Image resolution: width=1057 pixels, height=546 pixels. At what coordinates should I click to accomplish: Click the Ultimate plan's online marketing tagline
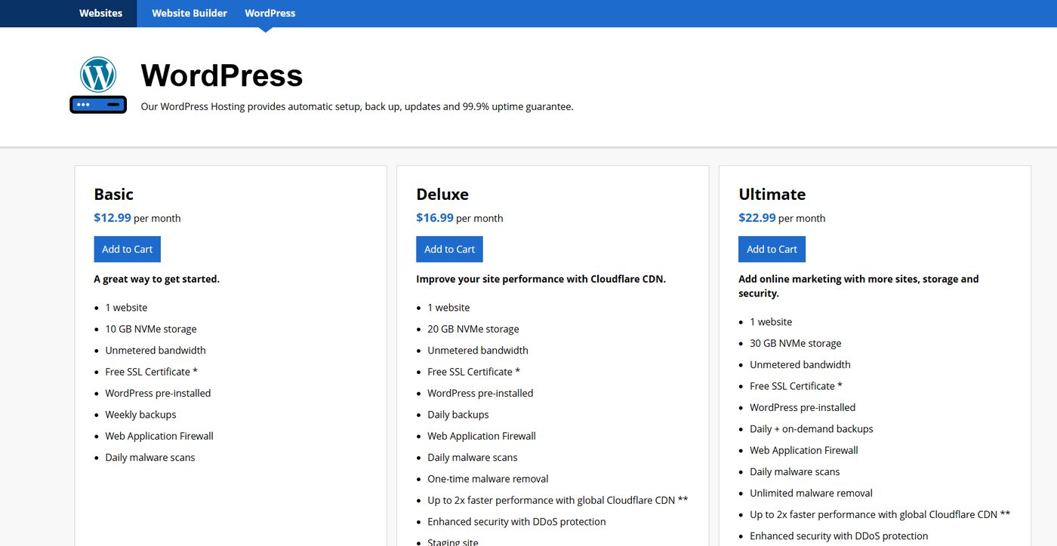[858, 286]
